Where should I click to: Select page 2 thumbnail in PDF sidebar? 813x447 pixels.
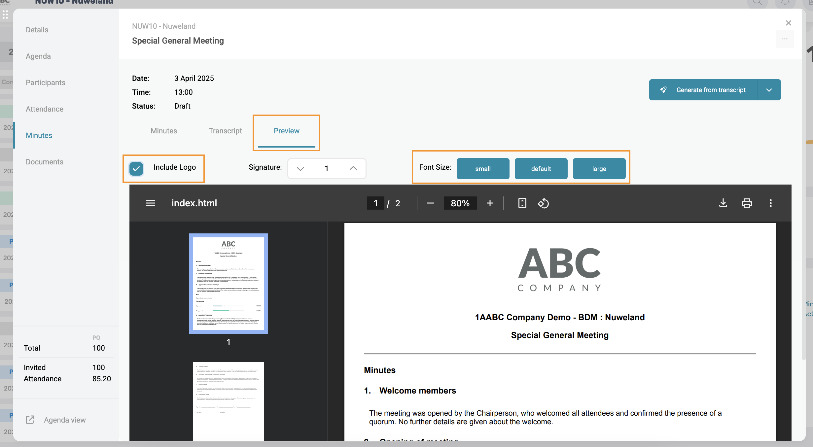(228, 401)
